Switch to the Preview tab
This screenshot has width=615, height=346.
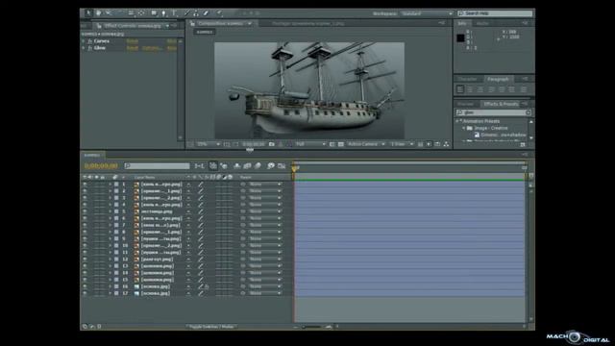tap(465, 104)
